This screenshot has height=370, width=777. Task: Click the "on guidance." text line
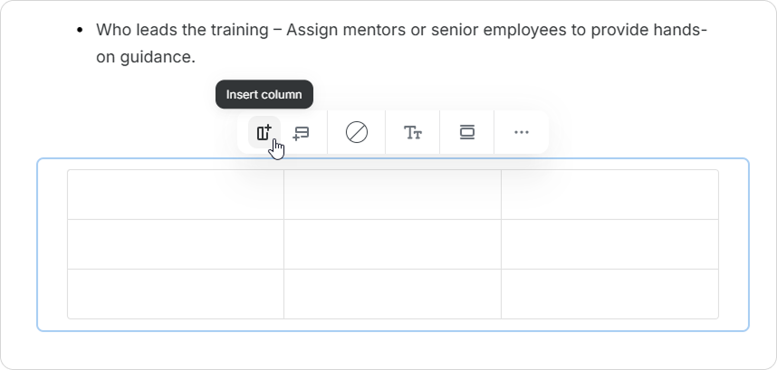pos(145,57)
